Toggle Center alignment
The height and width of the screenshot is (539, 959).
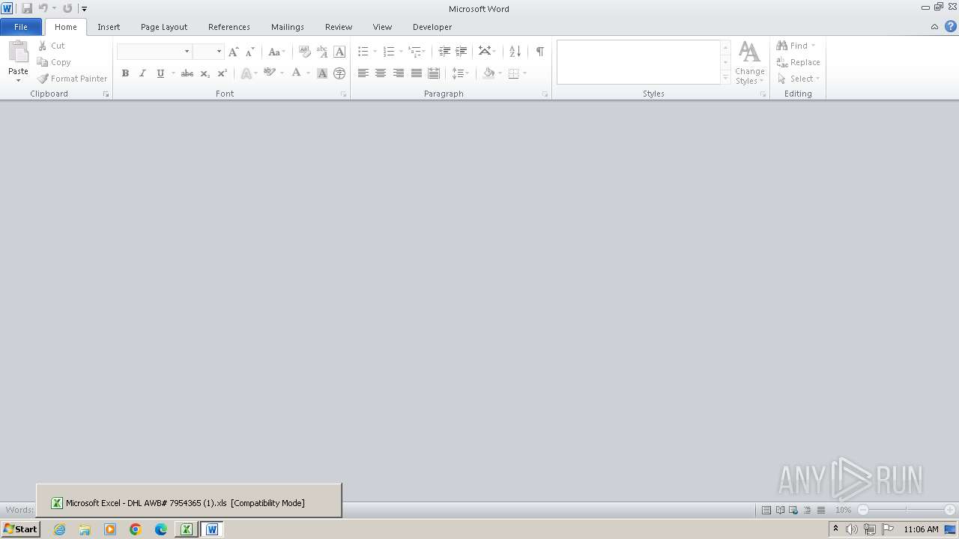381,73
